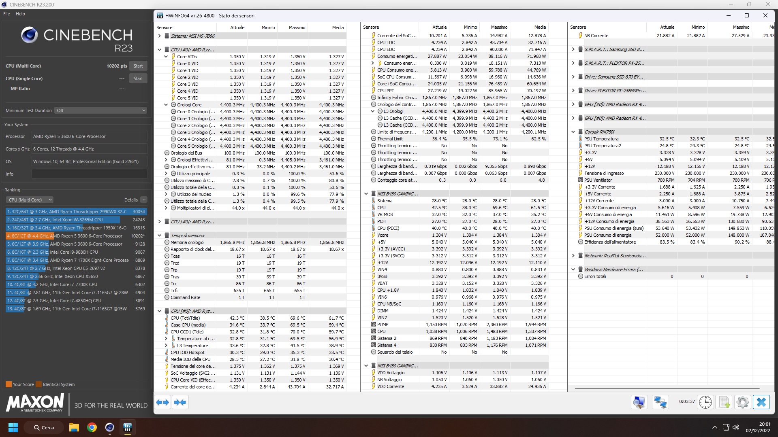The image size is (778, 437).
Task: Expand S.M.A.R.T.: PLEXTOR PX-25 node
Action: (x=573, y=63)
